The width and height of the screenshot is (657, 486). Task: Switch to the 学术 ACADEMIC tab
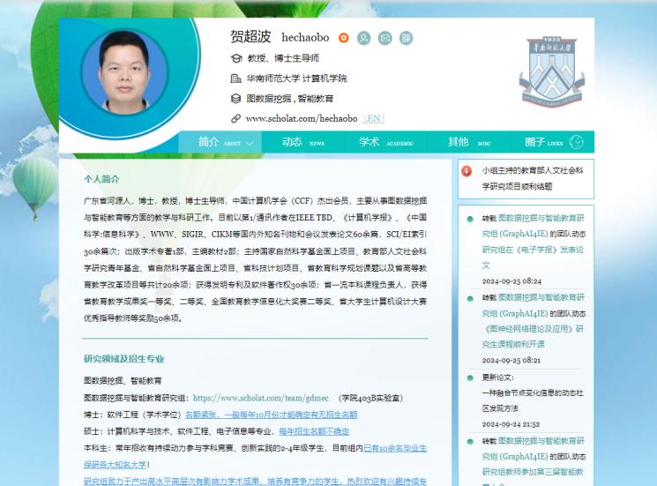(386, 142)
